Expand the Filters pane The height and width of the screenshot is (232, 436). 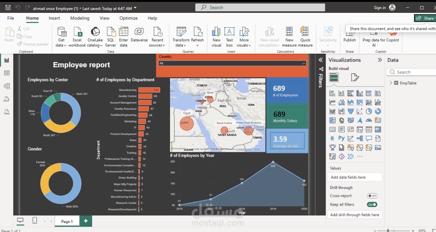(x=320, y=60)
